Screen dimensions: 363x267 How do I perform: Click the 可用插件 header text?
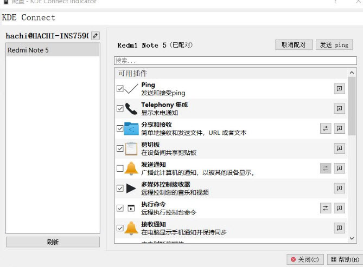point(133,73)
